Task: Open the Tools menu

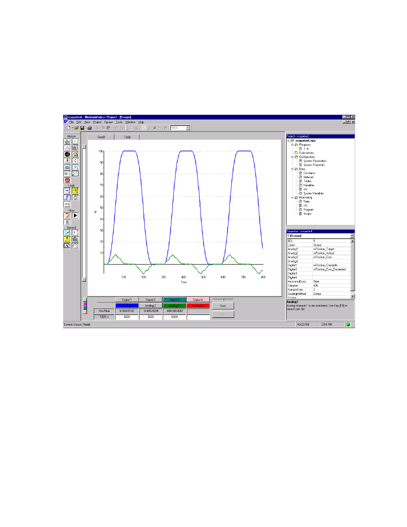Action: click(119, 122)
